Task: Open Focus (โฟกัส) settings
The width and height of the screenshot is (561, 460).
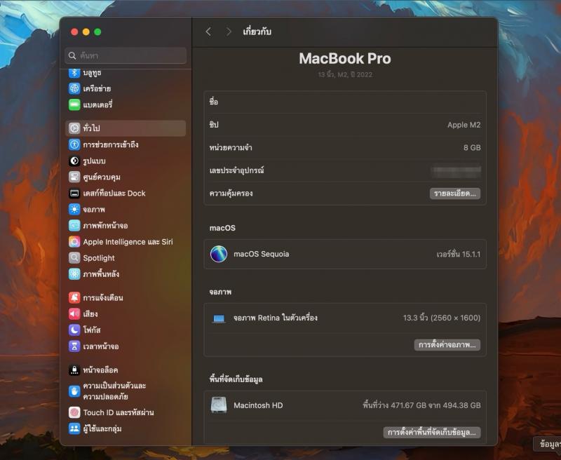Action: tap(126, 330)
